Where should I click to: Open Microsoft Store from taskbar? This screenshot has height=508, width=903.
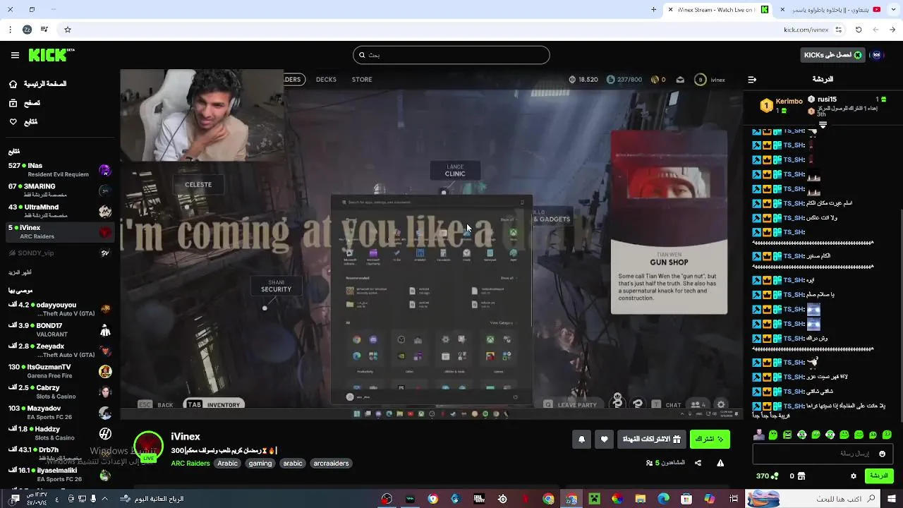coord(686,499)
